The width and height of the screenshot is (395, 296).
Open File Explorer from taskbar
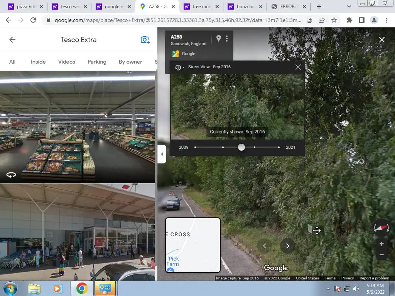point(34,289)
